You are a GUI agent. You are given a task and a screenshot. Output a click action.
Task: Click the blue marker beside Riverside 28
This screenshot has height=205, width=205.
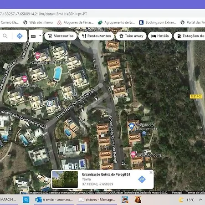click(x=144, y=133)
